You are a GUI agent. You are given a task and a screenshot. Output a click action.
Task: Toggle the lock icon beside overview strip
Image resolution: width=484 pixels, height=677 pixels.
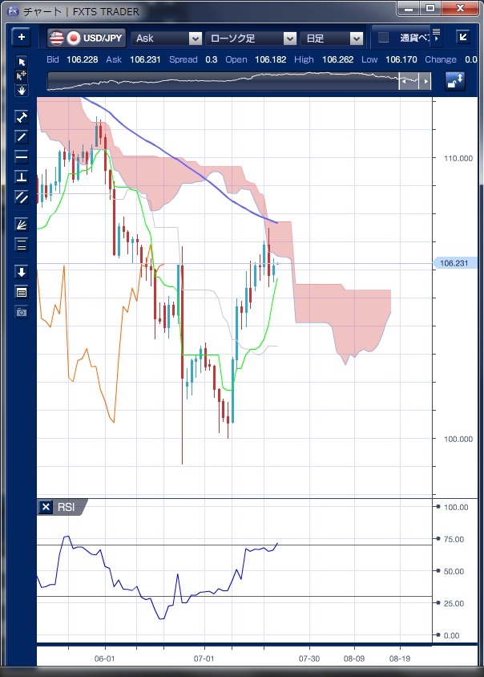pyautogui.click(x=455, y=81)
